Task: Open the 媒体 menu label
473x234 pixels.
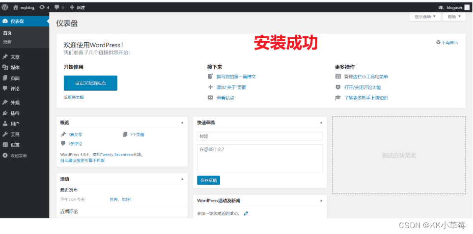Action: (15, 68)
